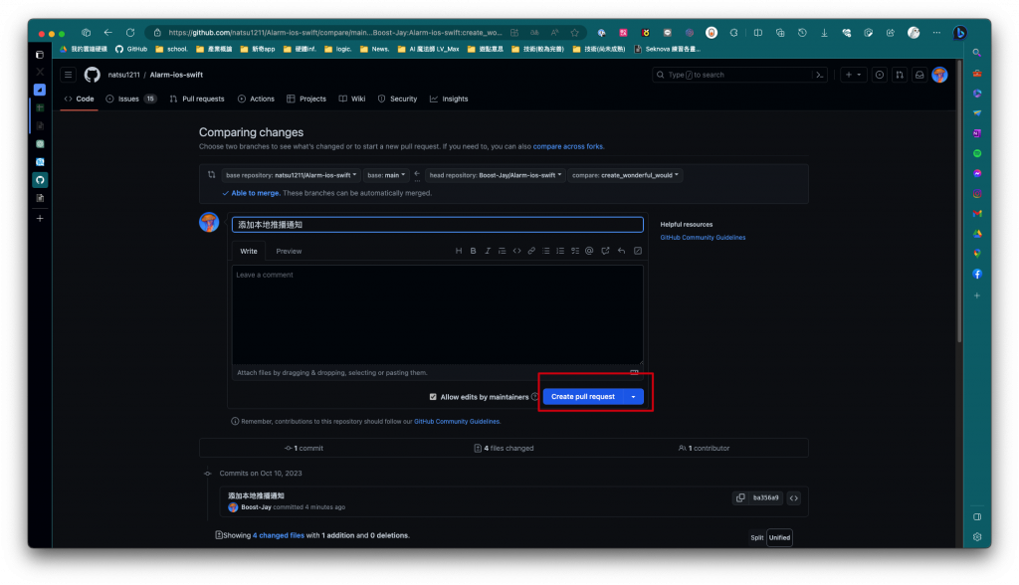Mention a user with the @ icon
The width and height of the screenshot is (1019, 585).
[x=589, y=251]
